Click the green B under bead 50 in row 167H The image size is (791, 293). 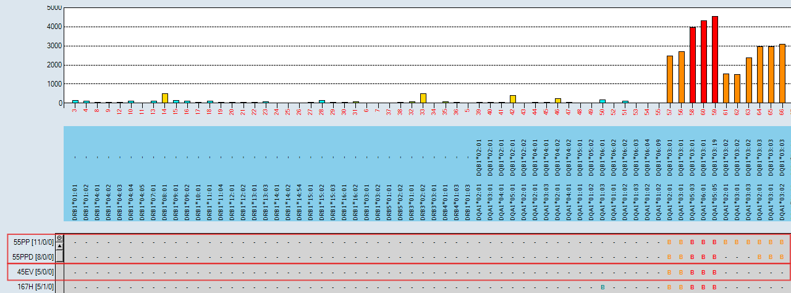[x=603, y=287]
